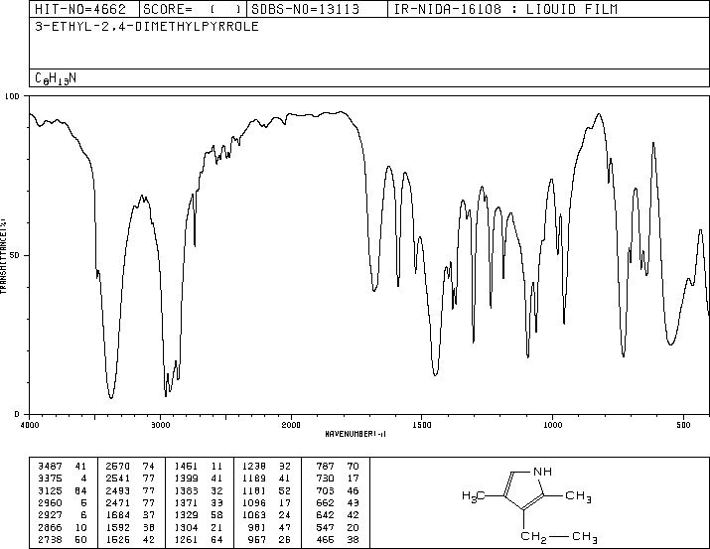Image resolution: width=710 pixels, height=549 pixels.
Task: Select peak table entry 1096
Action: tap(254, 502)
